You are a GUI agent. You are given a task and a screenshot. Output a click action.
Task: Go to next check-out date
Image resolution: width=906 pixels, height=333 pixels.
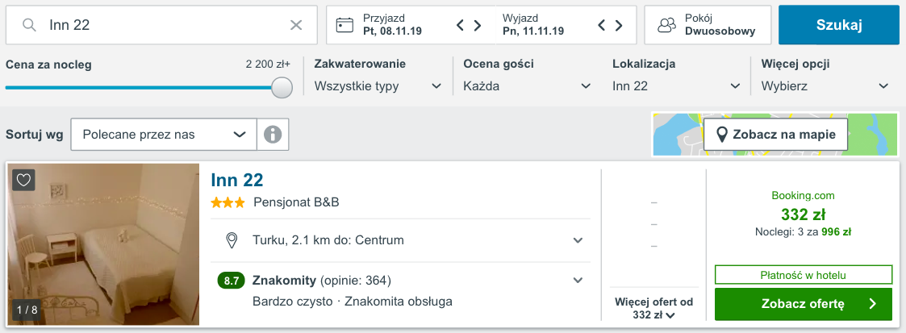click(619, 25)
